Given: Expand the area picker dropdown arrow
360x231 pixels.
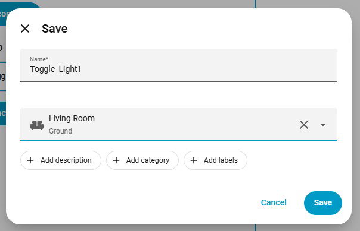Looking at the screenshot, I should click(323, 125).
